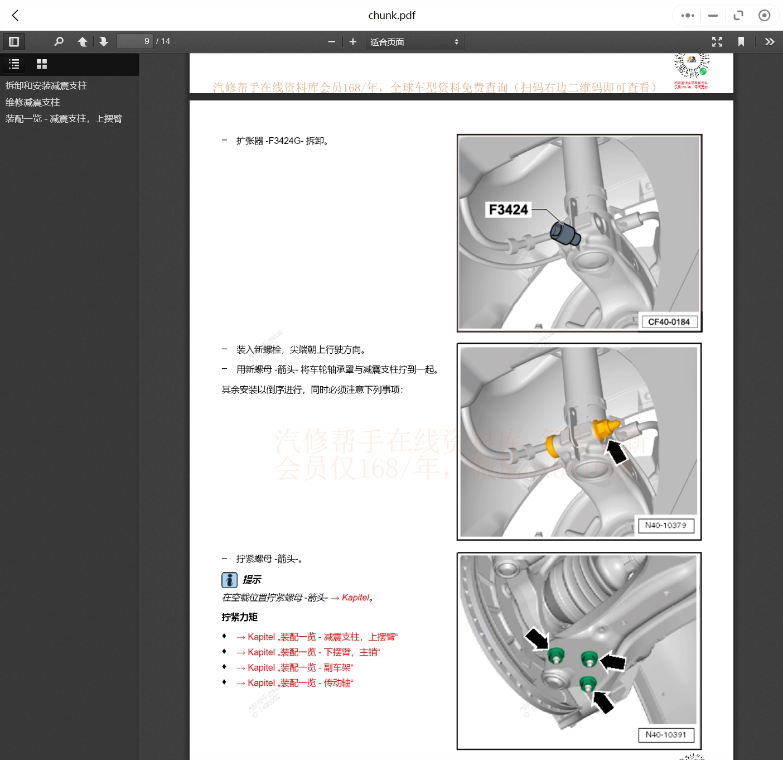783x760 pixels.
Task: Go to next page arrow
Action: click(x=104, y=41)
